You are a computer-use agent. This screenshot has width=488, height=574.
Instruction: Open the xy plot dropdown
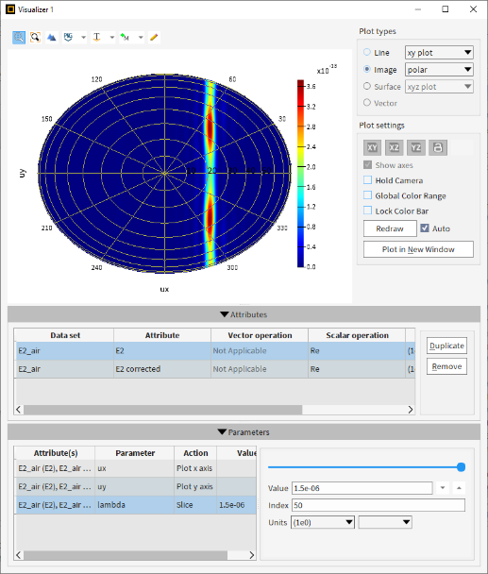pos(439,52)
